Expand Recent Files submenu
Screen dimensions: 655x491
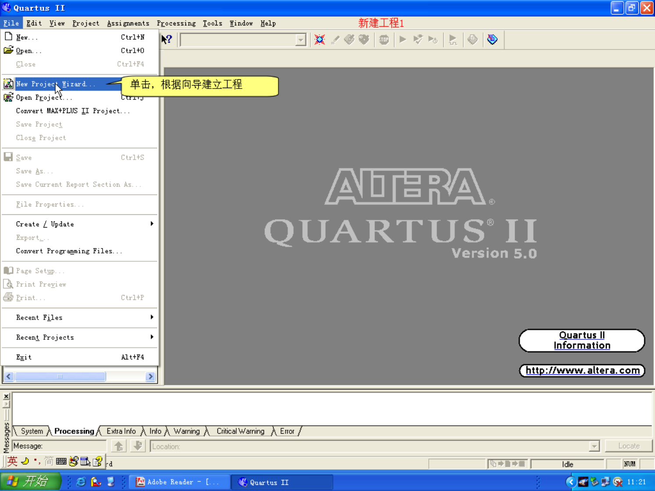[79, 317]
